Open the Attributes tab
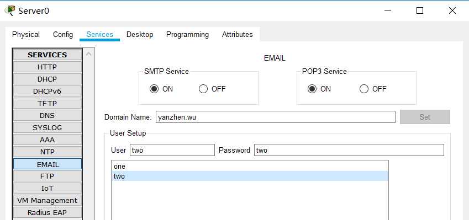Viewport: 469px width, 220px height. click(237, 35)
